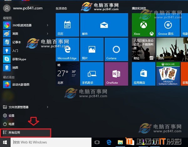The width and height of the screenshot is (188, 147).
Task: Open 记事本 Notepad icon
Action: tap(7, 42)
